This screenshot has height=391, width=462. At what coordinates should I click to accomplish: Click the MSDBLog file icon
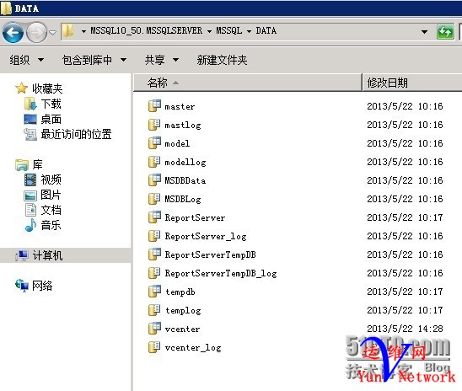tap(154, 199)
